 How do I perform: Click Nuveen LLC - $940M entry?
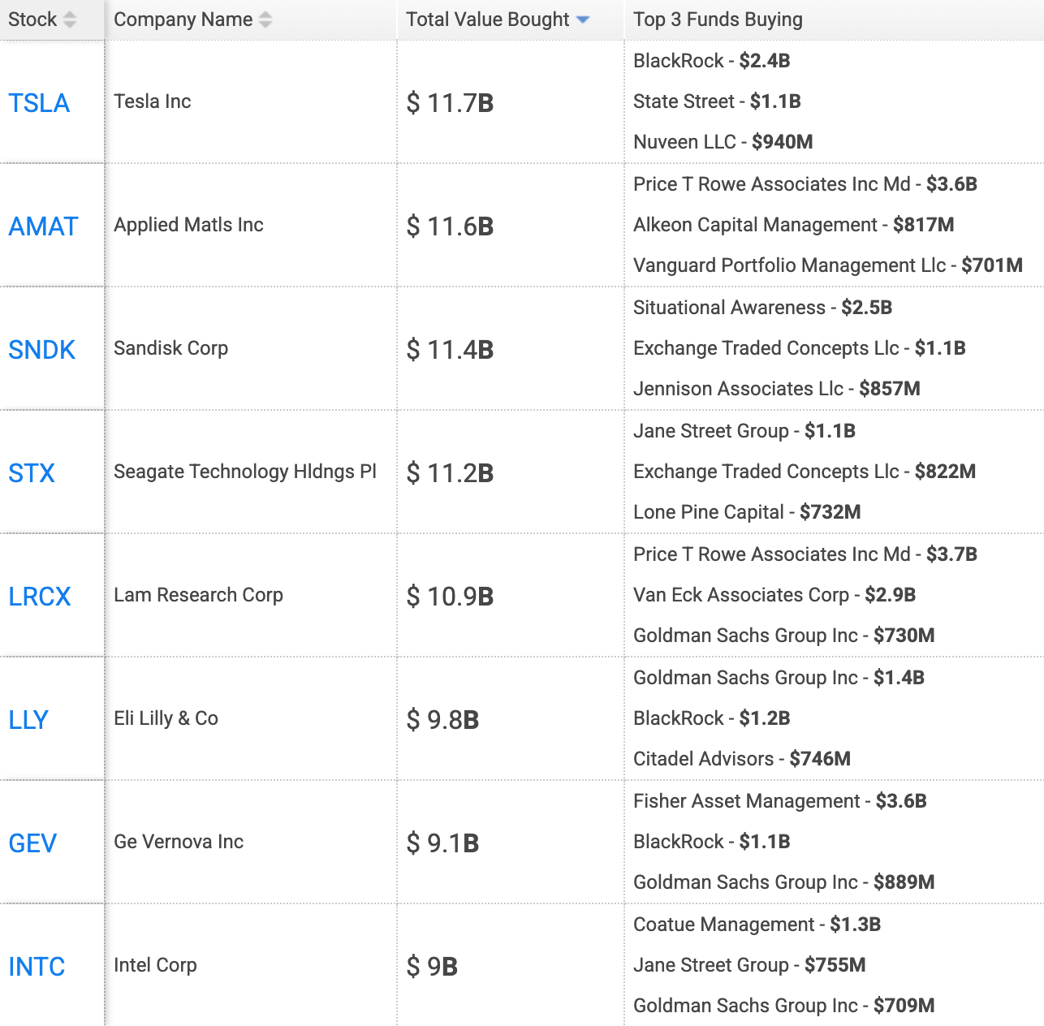point(723,142)
